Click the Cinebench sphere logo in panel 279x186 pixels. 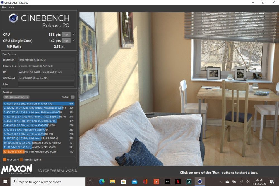pyautogui.click(x=13, y=18)
